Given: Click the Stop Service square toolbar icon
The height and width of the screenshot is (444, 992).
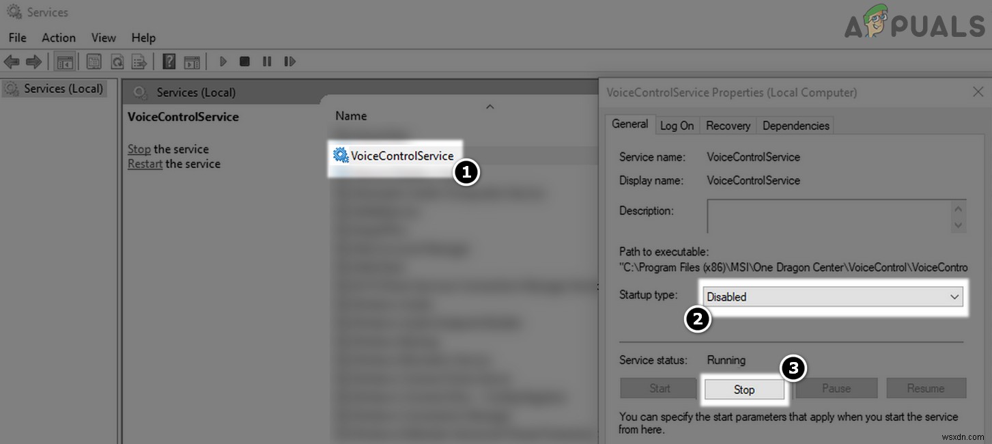Looking at the screenshot, I should [x=244, y=61].
